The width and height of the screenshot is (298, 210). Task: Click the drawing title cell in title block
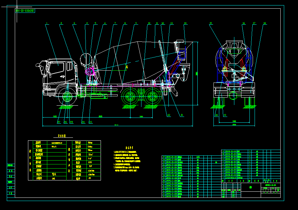point(251,187)
